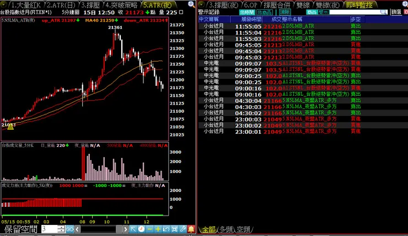Image resolution: width=408 pixels, height=236 pixels.
Task: Open the round dropdown left of 3.撐壓(夜) tab
Action: pyautogui.click(x=201, y=4)
